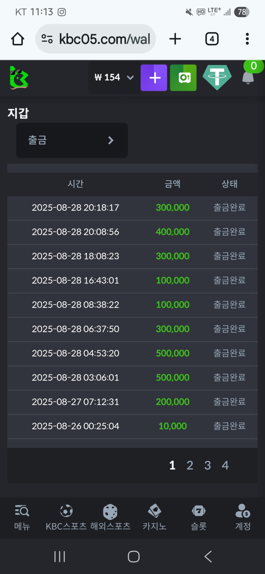The image size is (265, 574).
Task: Switch to the KBC스포츠 tab
Action: tap(66, 517)
